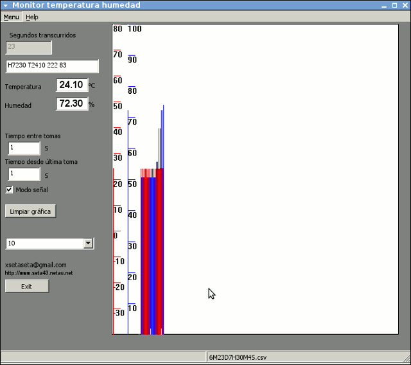Click the Segundos transcurridos counter field
Viewport: 411px width, 365px height.
[x=28, y=48]
